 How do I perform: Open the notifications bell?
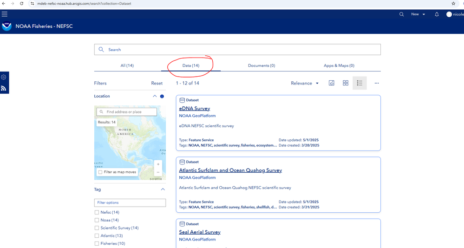(x=437, y=14)
